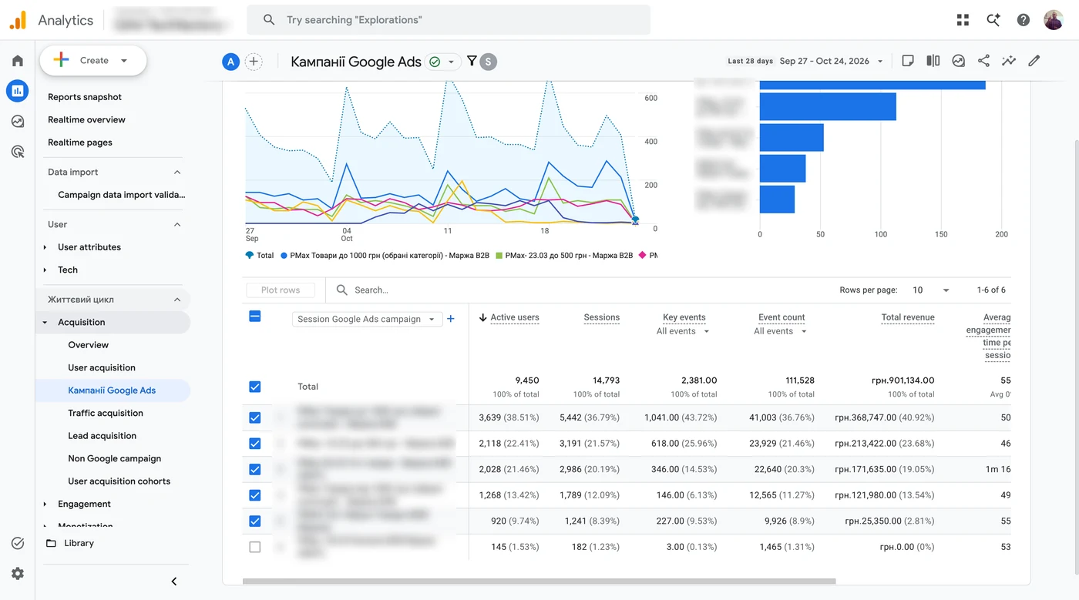The height and width of the screenshot is (600, 1079).
Task: Open the chart insights icon in toolbar
Action: coord(959,61)
